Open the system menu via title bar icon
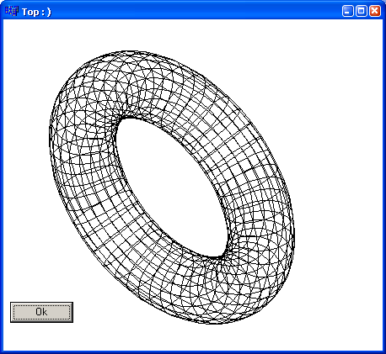386x354 pixels. (11, 11)
